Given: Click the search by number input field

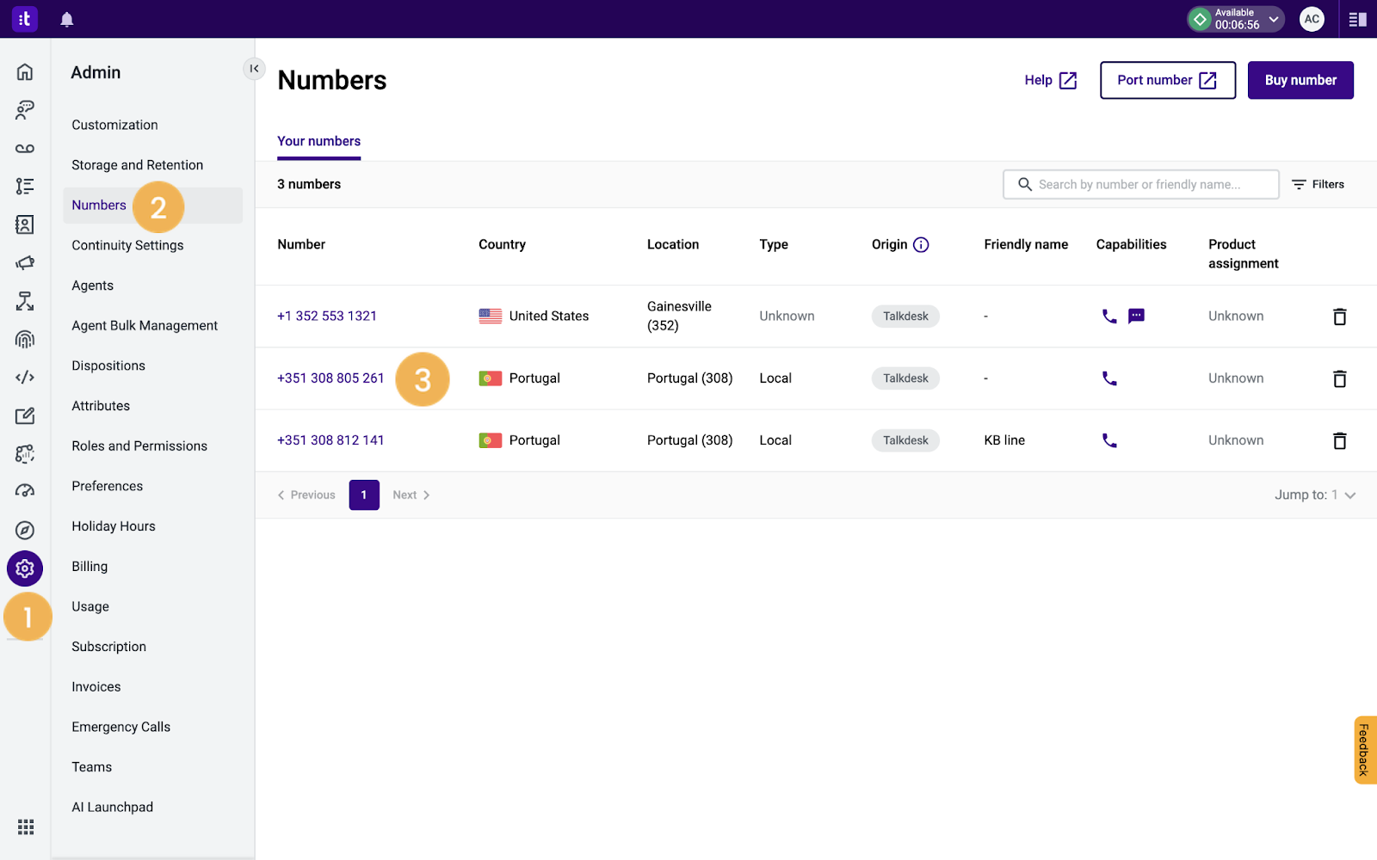Looking at the screenshot, I should pos(1140,184).
